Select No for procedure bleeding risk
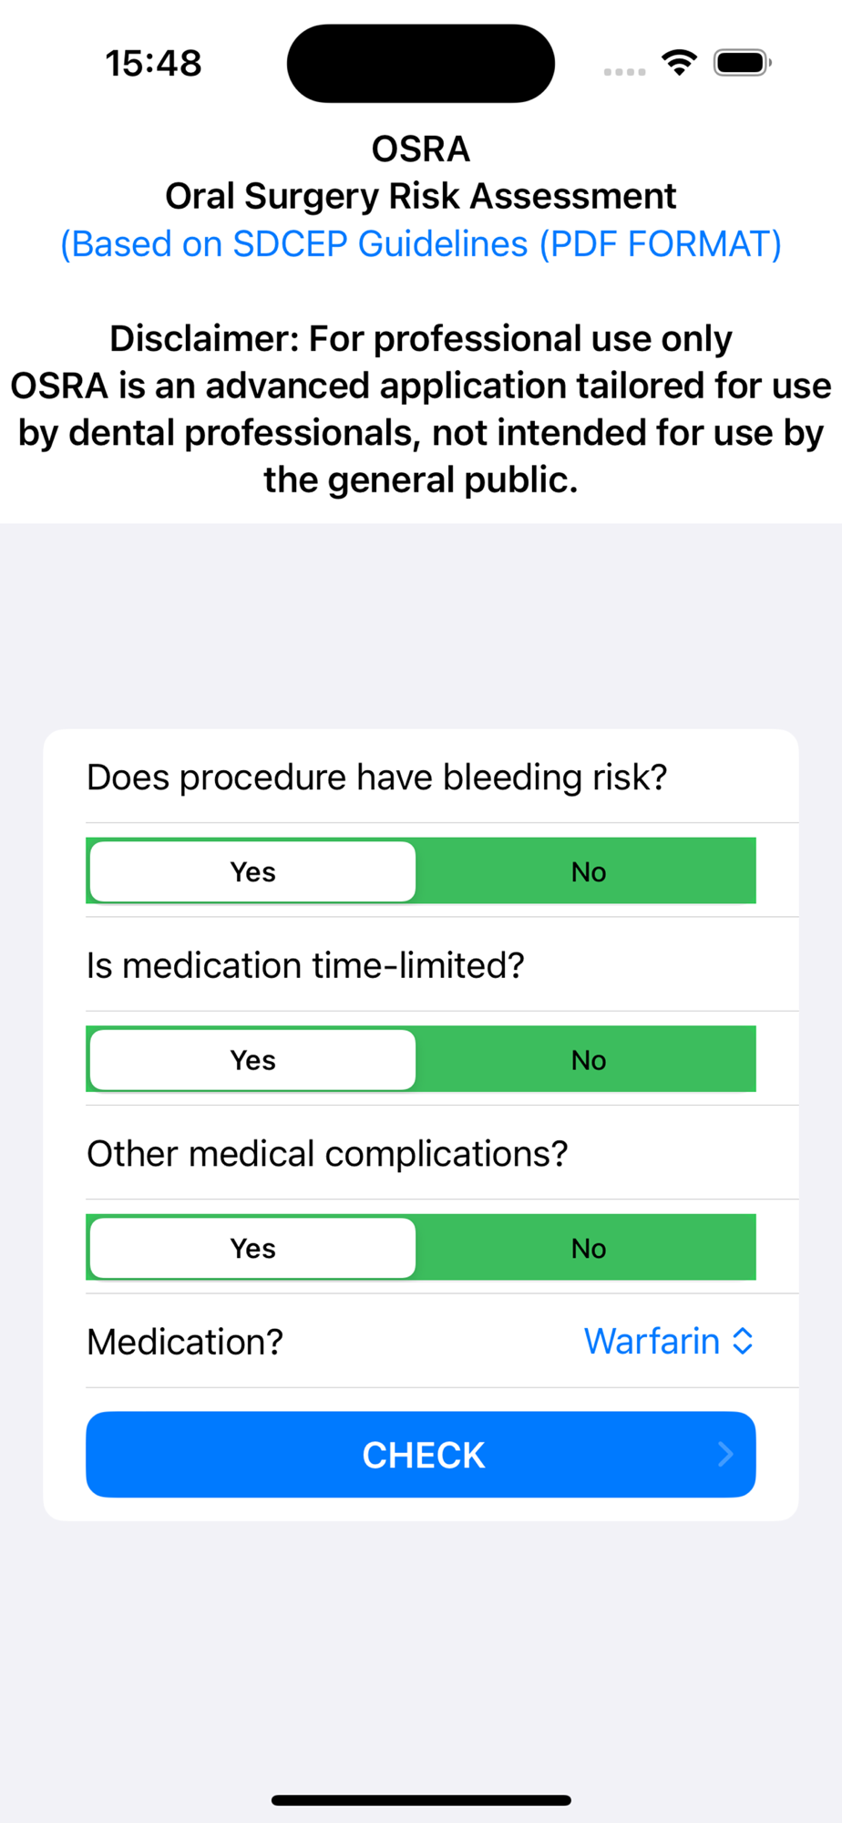 (x=588, y=871)
